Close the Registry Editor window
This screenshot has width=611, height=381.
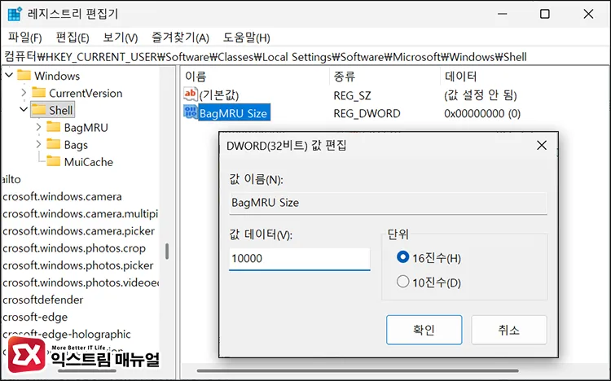(588, 14)
